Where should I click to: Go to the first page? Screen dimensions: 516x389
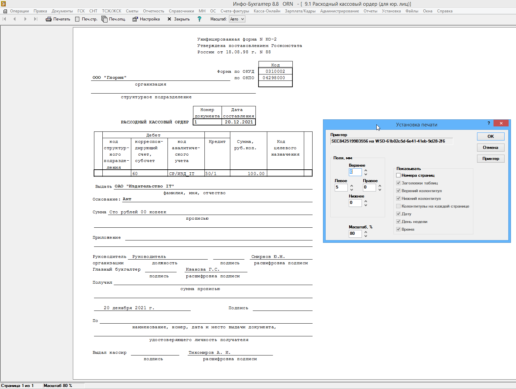click(x=4, y=19)
